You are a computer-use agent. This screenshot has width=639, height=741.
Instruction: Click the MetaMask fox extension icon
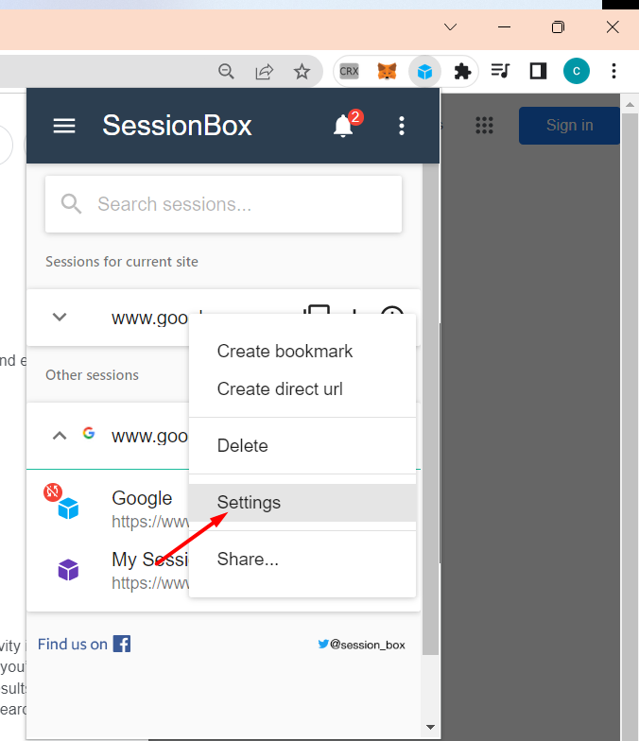point(387,72)
